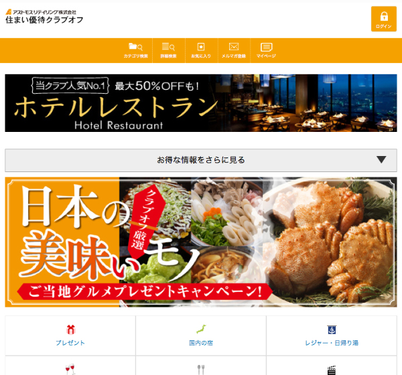Click the orange ログイン lock button
The width and height of the screenshot is (402, 375).
click(x=383, y=19)
